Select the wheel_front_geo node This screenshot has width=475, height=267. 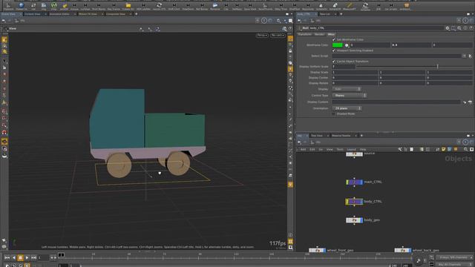[317, 251]
